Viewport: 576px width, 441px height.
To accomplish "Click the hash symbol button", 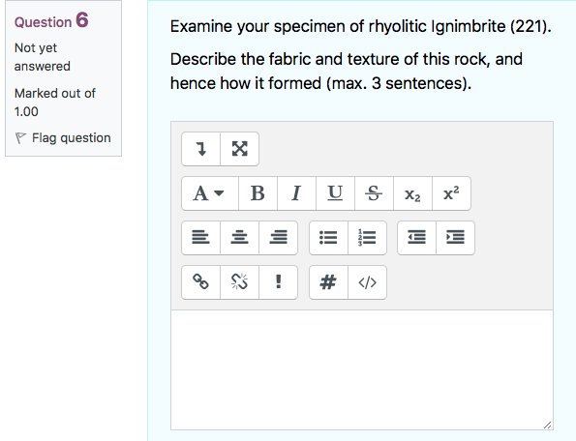I will [328, 282].
